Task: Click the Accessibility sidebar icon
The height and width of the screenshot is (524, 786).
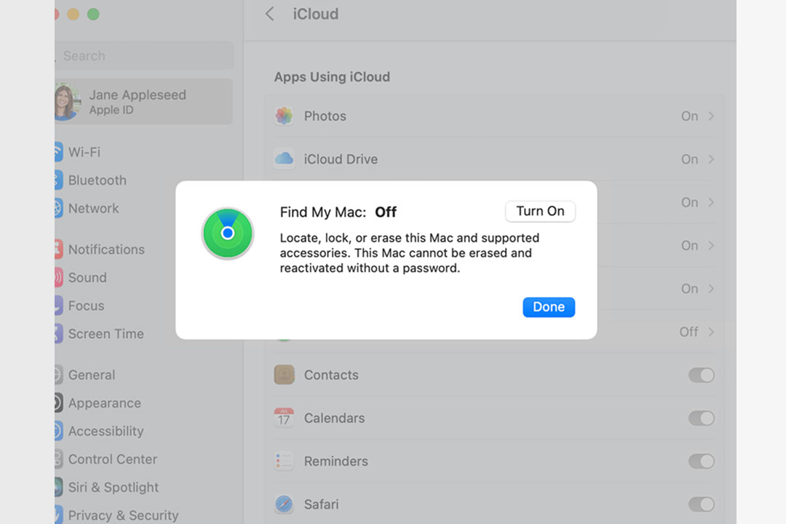Action: pyautogui.click(x=58, y=431)
